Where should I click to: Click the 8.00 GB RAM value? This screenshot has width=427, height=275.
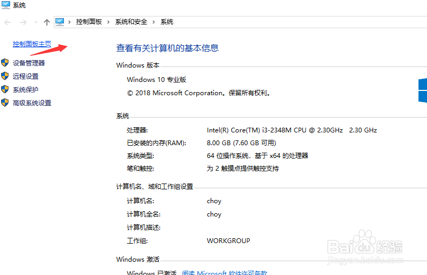pos(241,143)
